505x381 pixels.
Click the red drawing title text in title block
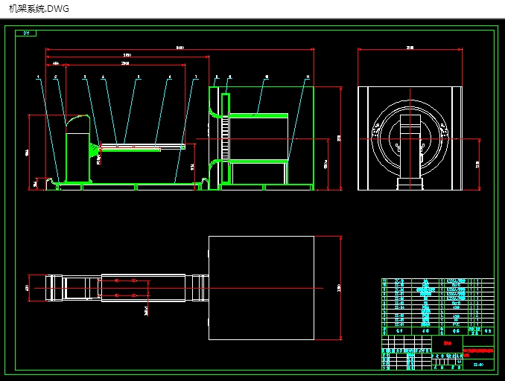[478, 353]
